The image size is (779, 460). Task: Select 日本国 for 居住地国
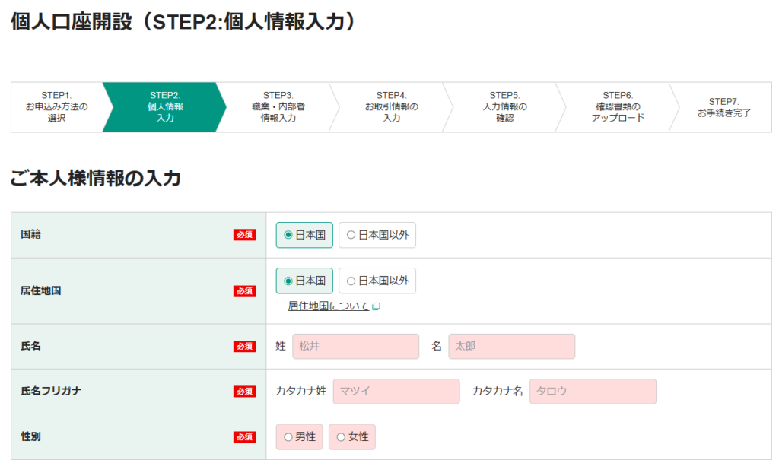[x=304, y=281]
